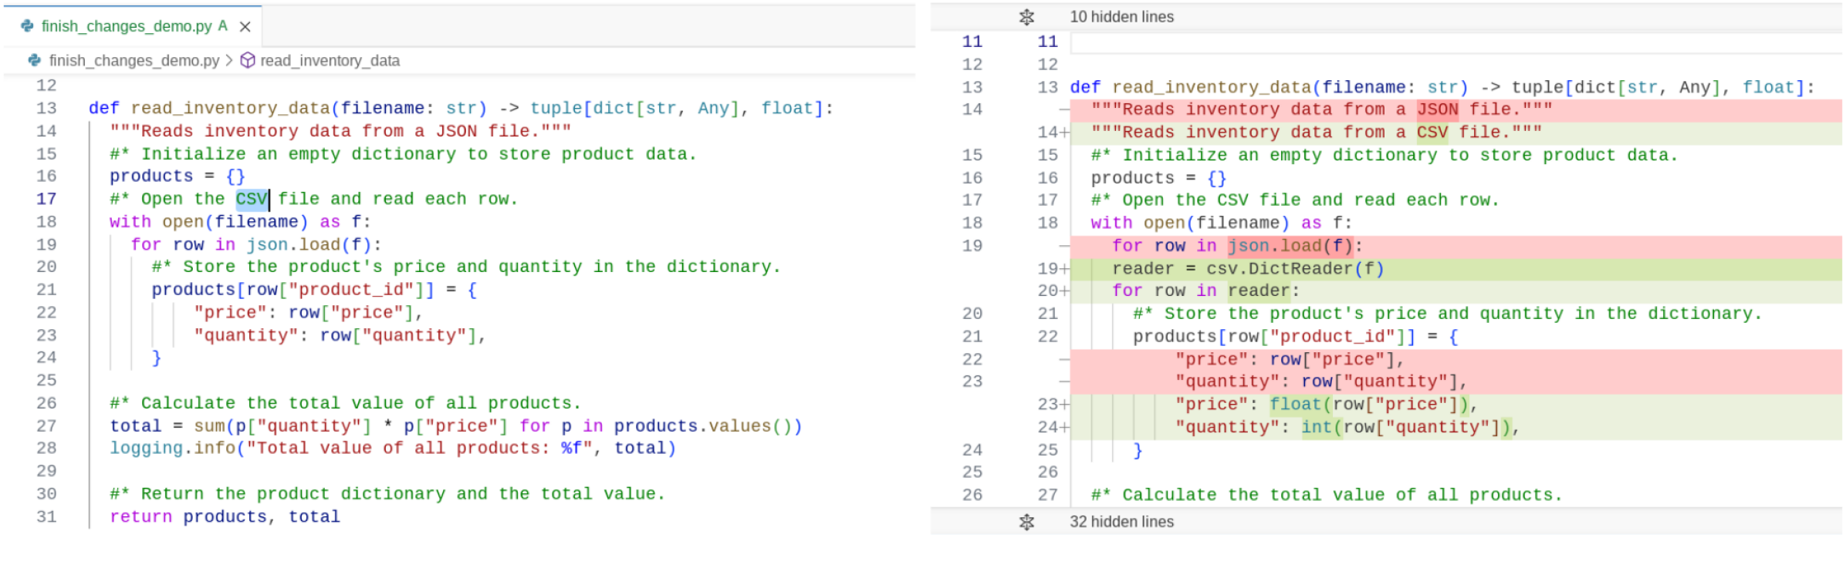Select the finish_changes_demo.py editor tab

tap(126, 26)
